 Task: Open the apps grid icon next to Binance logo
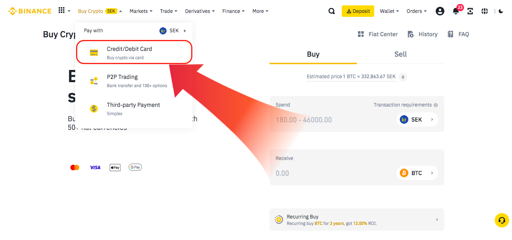click(62, 11)
